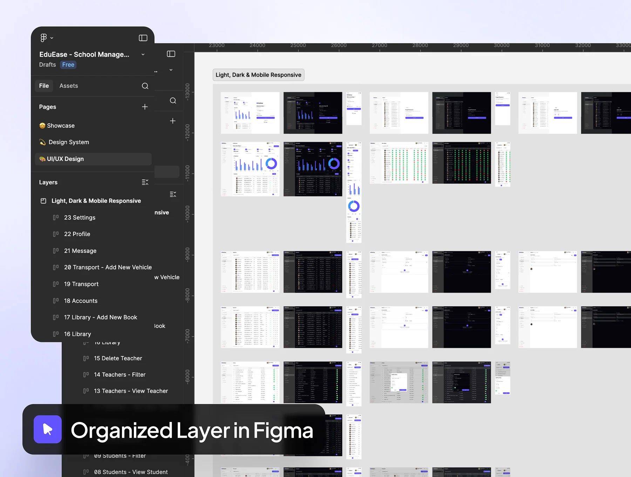Click the frame icon beside 15 Delete Teacher

[x=86, y=358]
